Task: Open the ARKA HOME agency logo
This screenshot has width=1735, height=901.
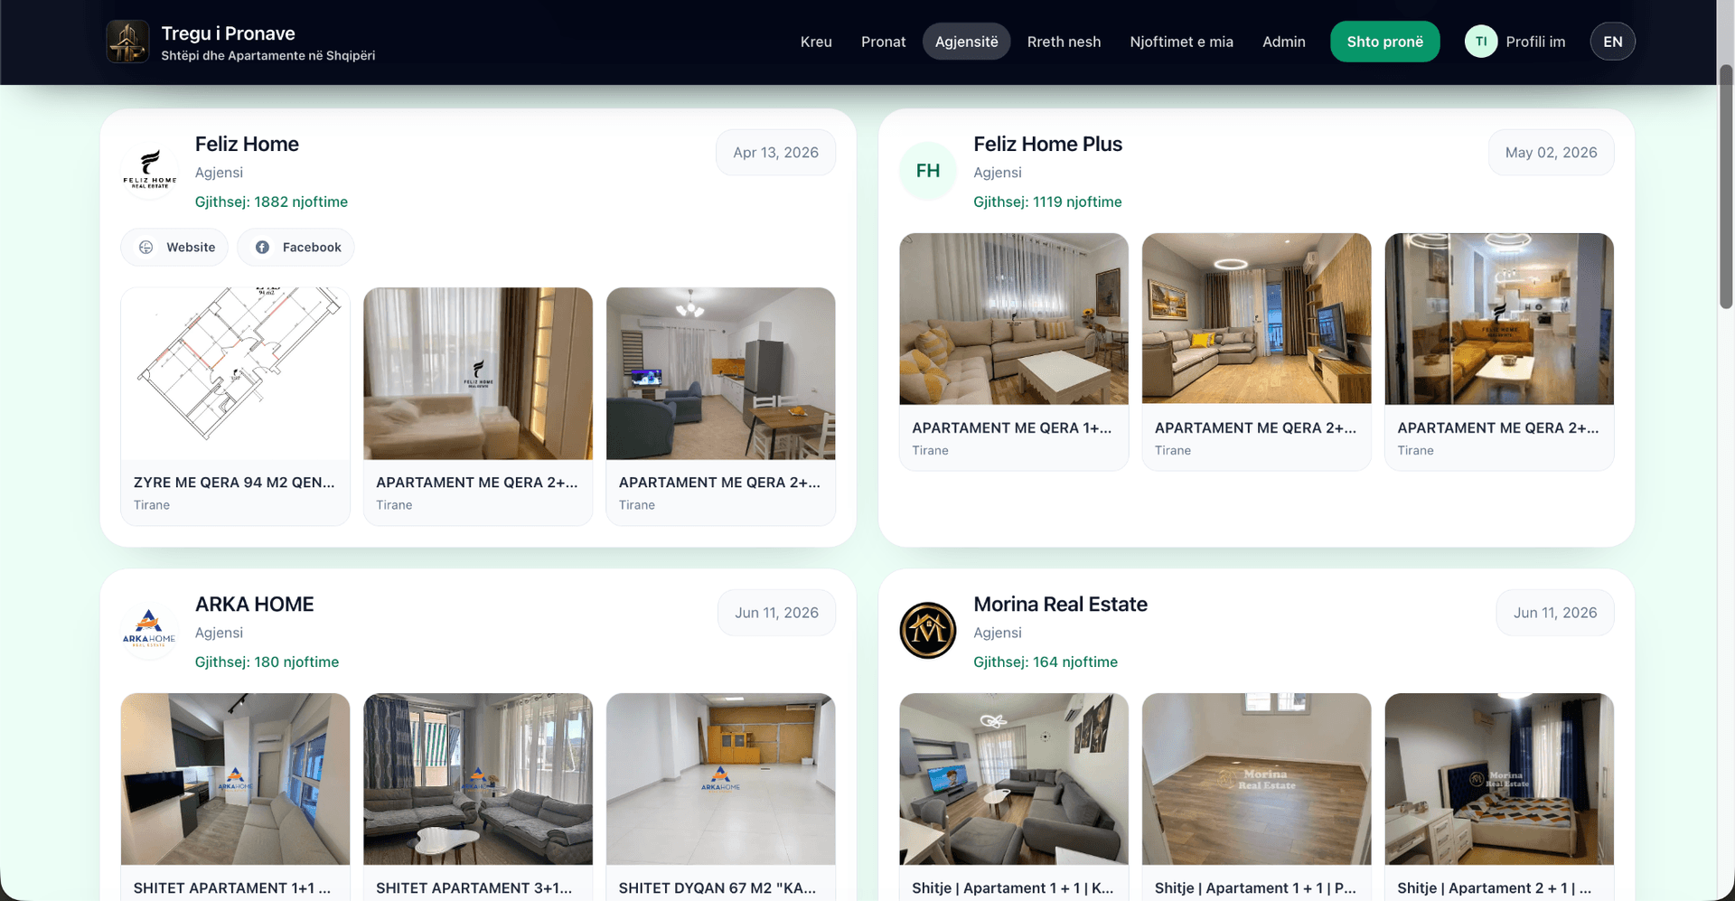Action: pyautogui.click(x=149, y=630)
